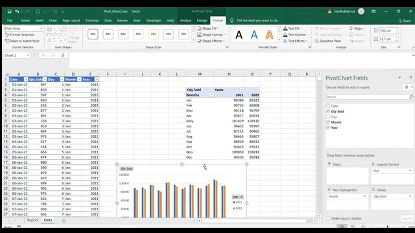
Task: Click the Share icon at top right
Action: coord(405,21)
